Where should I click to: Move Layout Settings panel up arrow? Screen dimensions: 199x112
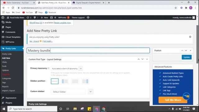click(x=139, y=59)
